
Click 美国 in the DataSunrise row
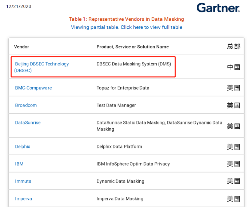[233, 126]
